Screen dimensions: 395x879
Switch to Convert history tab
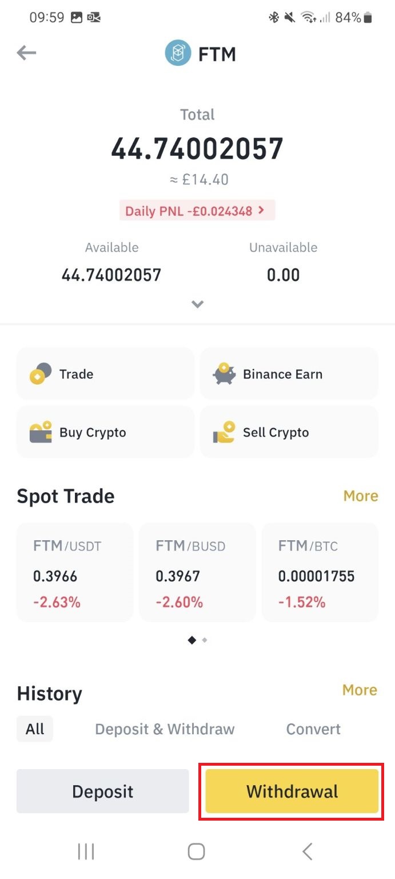313,729
